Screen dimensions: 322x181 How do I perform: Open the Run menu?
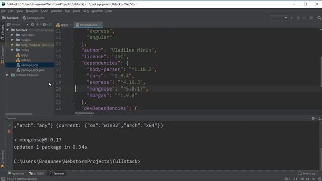click(67, 11)
